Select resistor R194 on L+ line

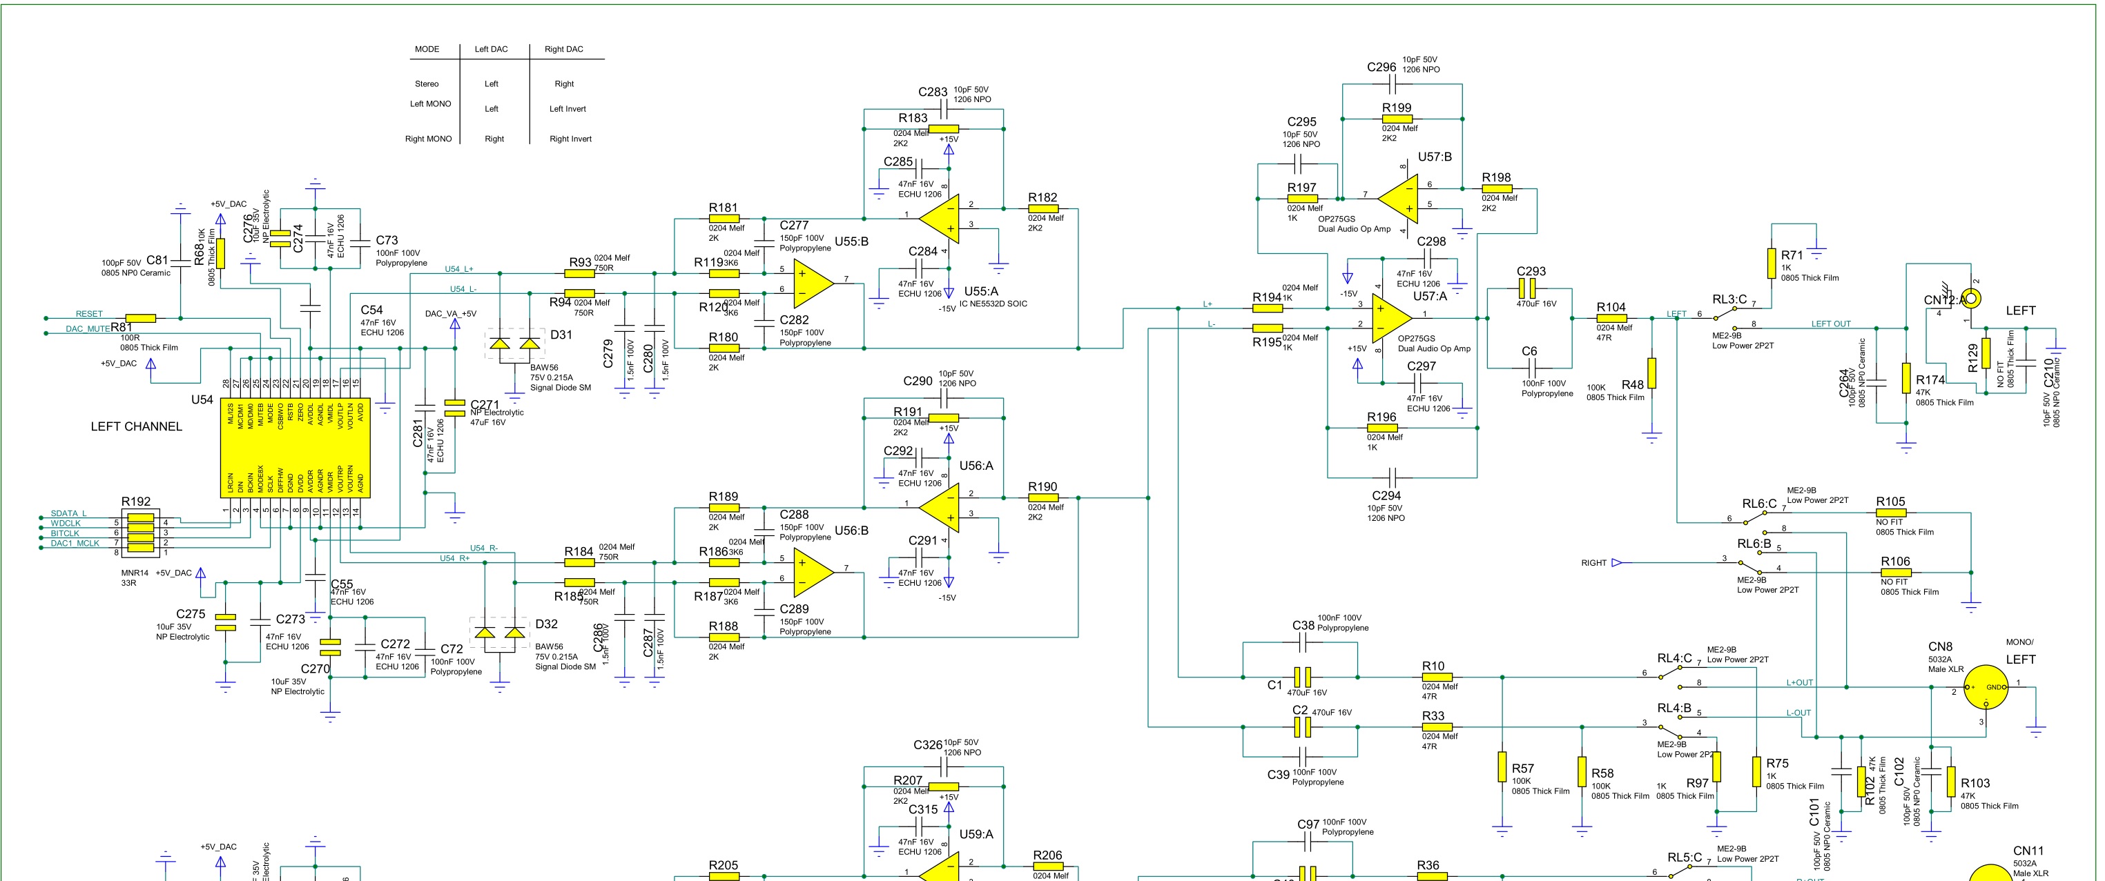point(1268,308)
